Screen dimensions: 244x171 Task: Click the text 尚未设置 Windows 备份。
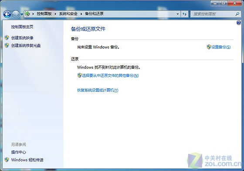click(x=98, y=47)
